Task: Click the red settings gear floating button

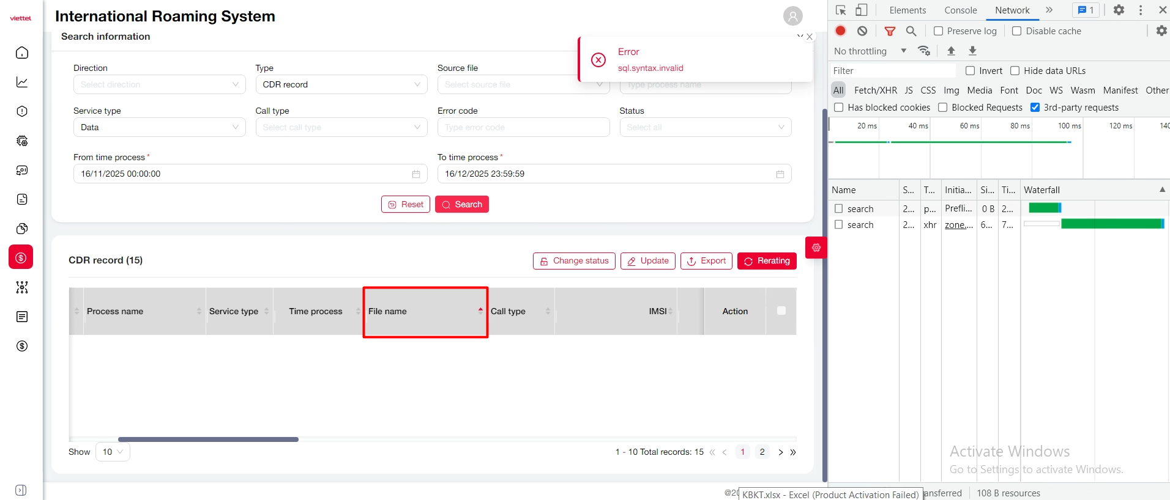Action: click(816, 248)
